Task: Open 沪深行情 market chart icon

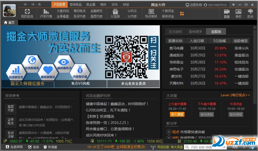Action: tap(46, 11)
